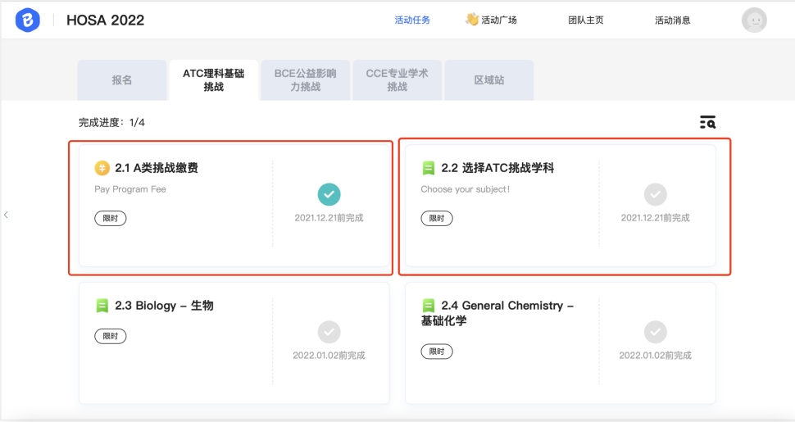Click grey checkmark circle for 2.3 Biology
This screenshot has height=422, width=795.
[x=329, y=332]
